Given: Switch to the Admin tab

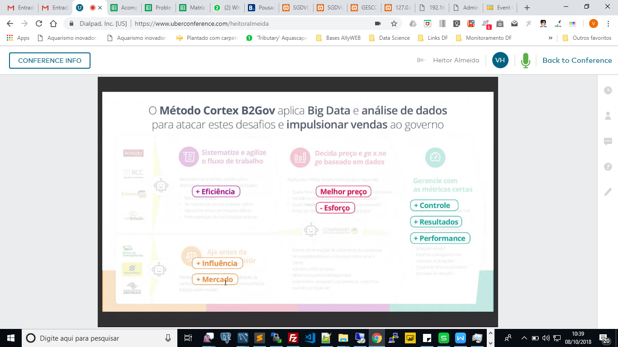Looking at the screenshot, I should tap(466, 8).
